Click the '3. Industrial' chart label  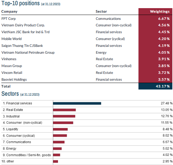pos(11,116)
